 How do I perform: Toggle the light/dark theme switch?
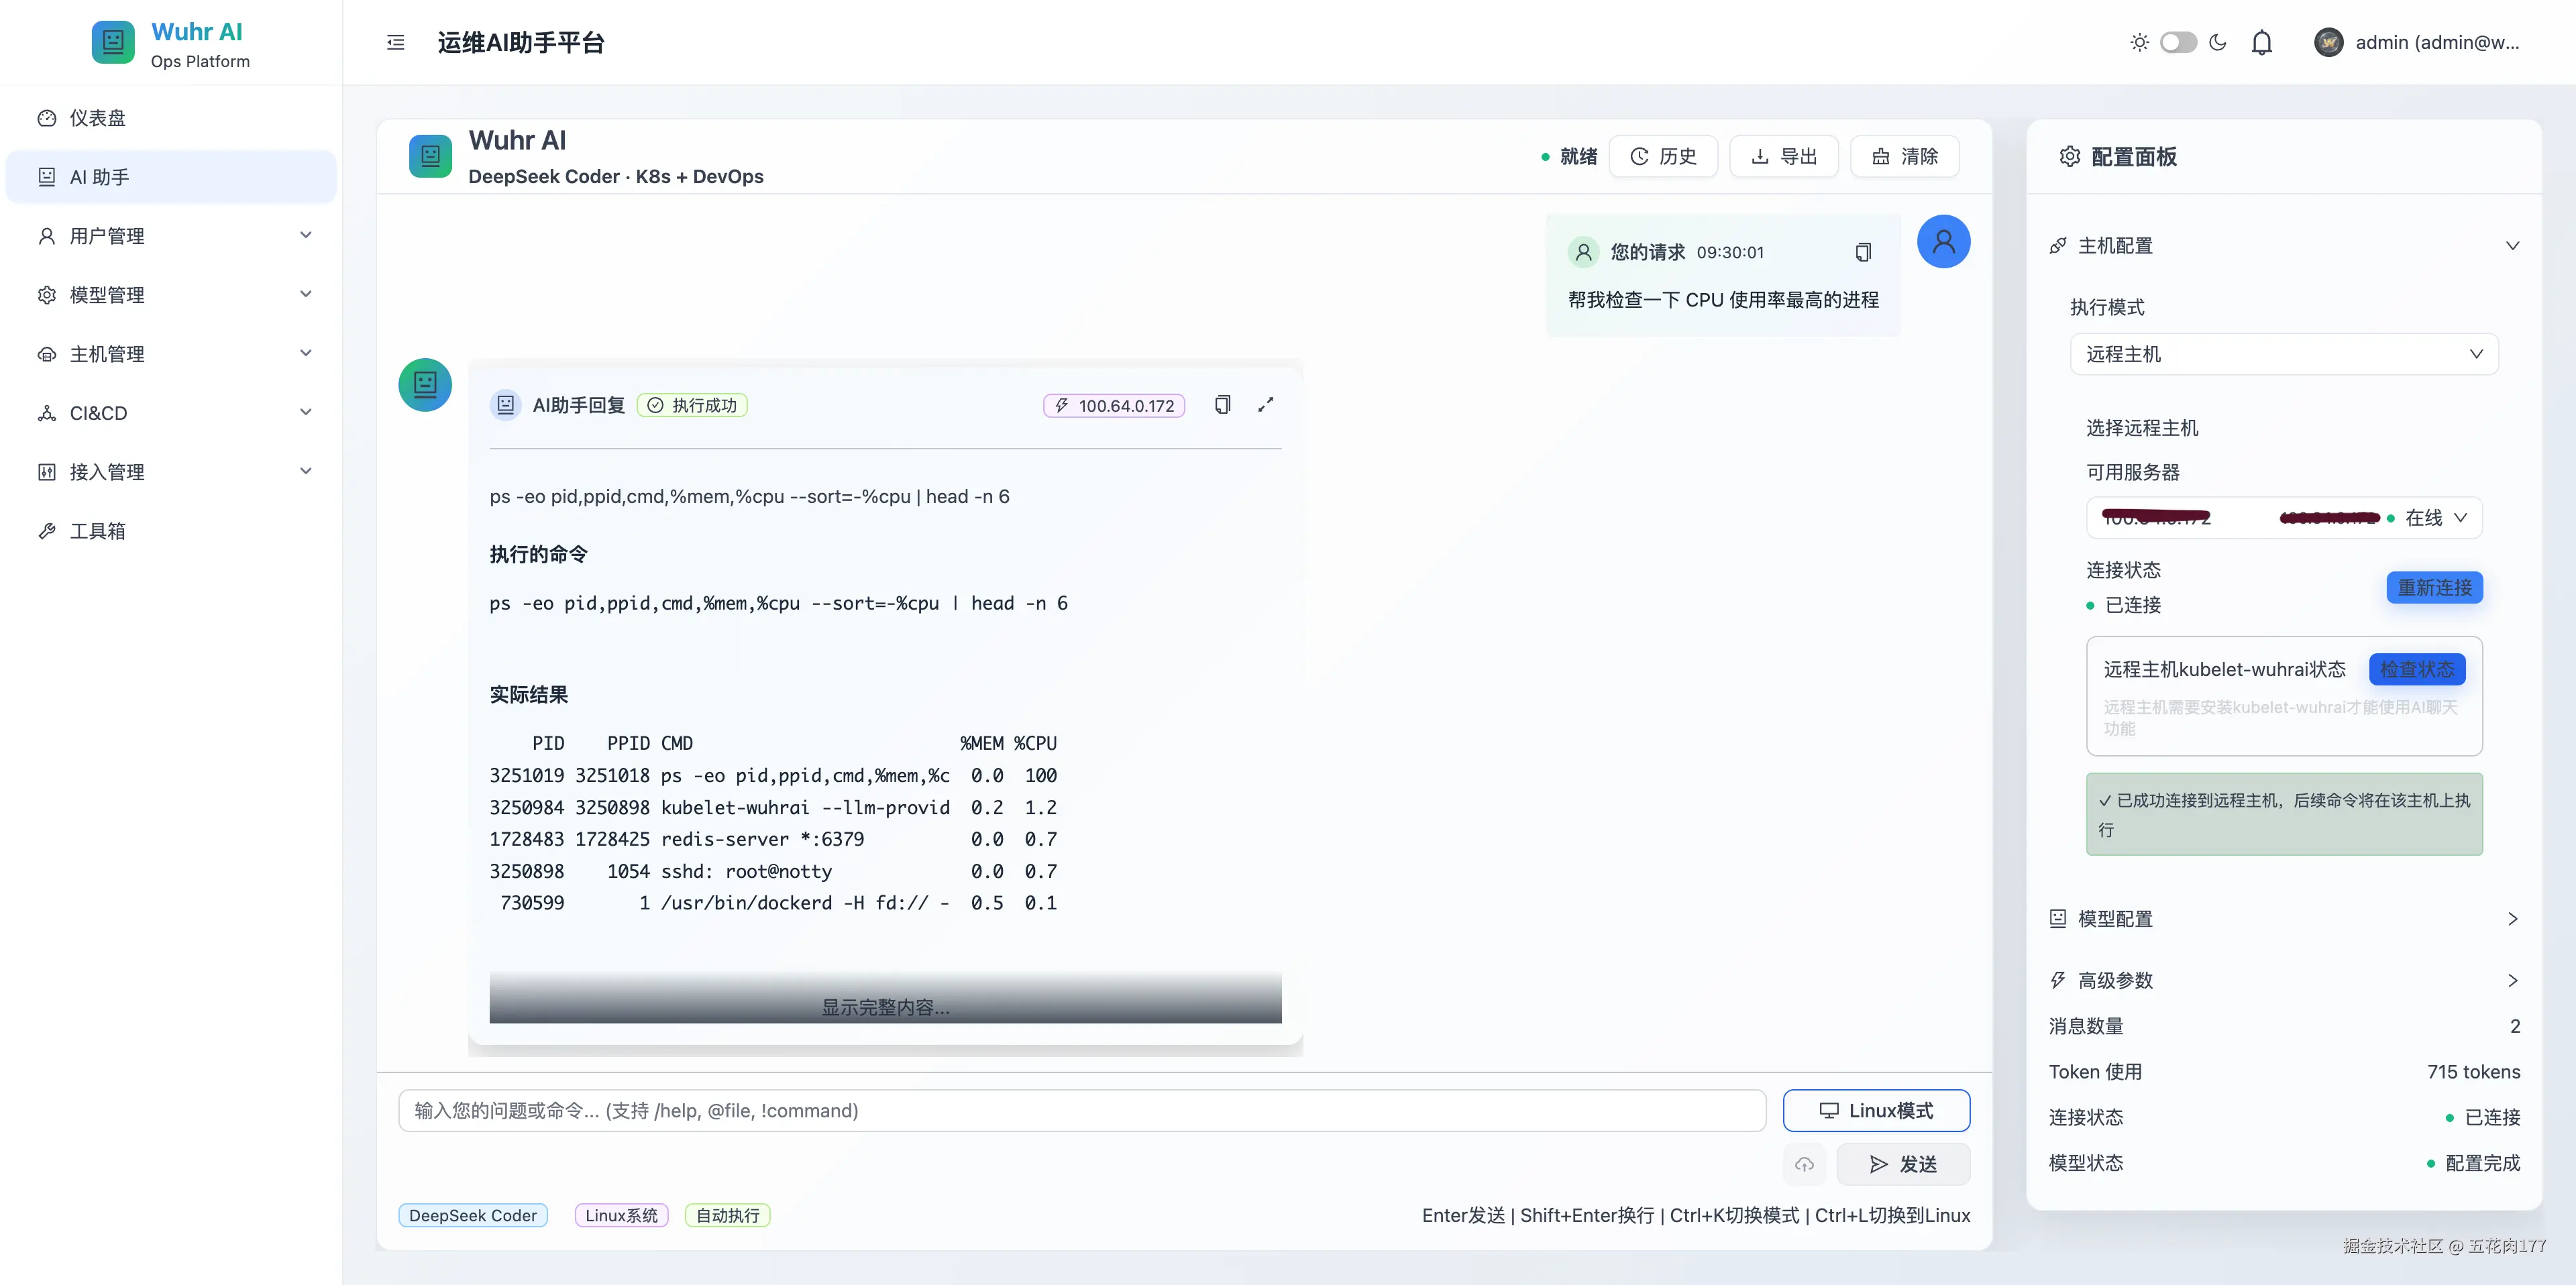[2178, 42]
